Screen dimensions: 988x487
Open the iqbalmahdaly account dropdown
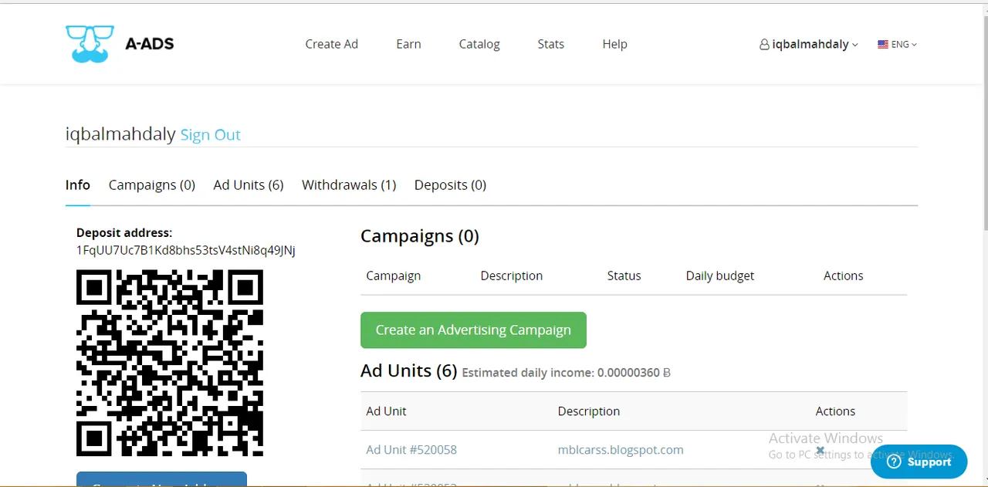point(809,45)
